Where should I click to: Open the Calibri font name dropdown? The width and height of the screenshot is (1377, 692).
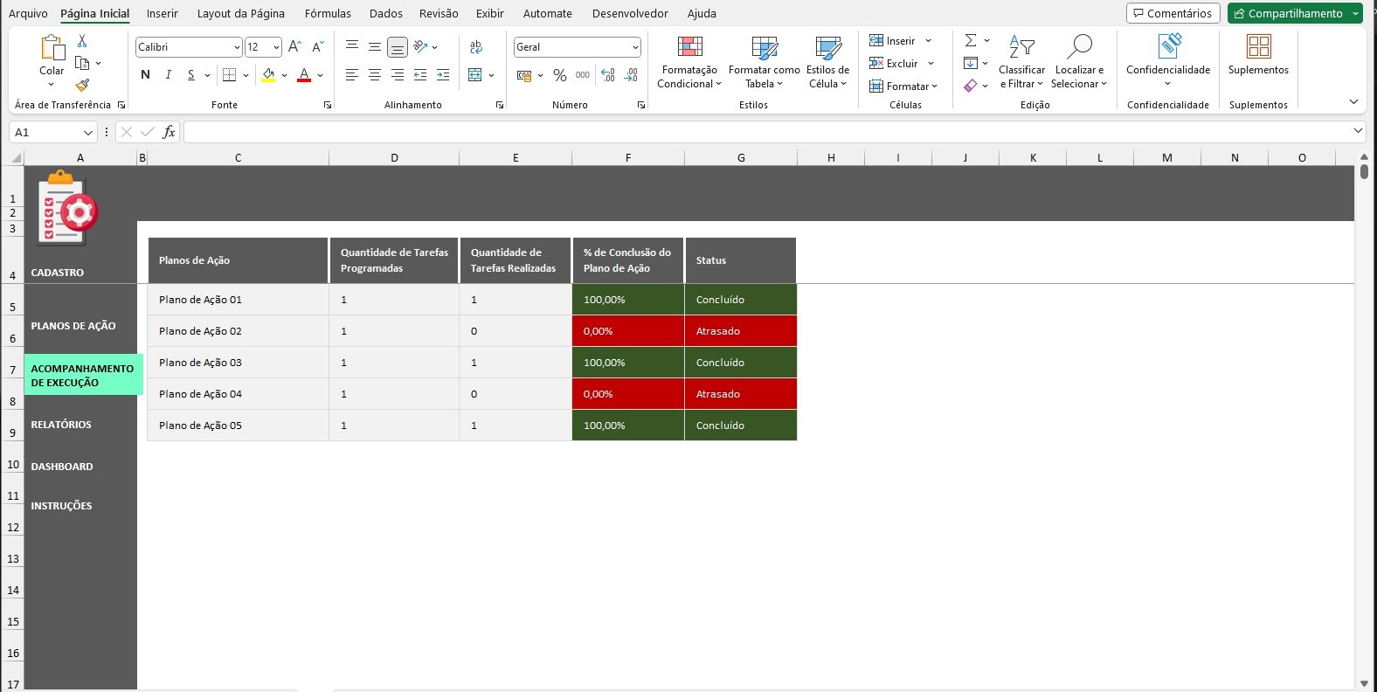coord(237,47)
